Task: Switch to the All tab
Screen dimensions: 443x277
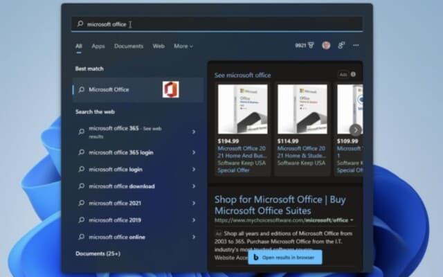Action: [x=79, y=46]
